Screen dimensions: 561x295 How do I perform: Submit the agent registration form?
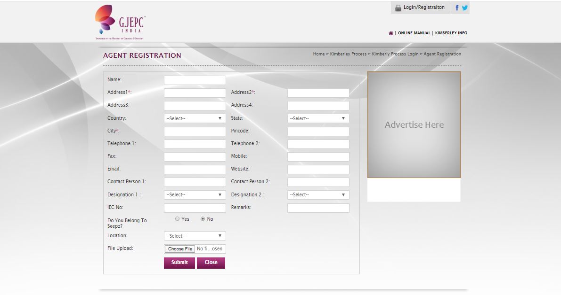point(179,263)
